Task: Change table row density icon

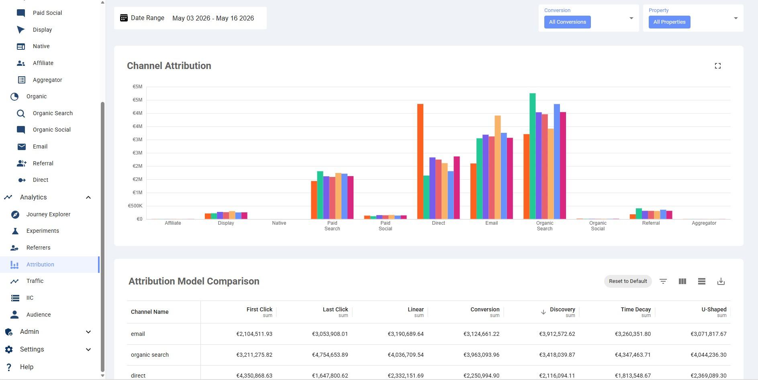Action: pyautogui.click(x=702, y=281)
